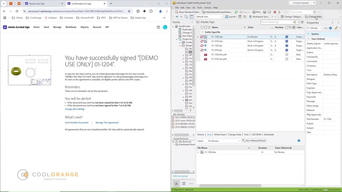Open the For Review revision dropdown
342x192 pixels.
point(223,141)
